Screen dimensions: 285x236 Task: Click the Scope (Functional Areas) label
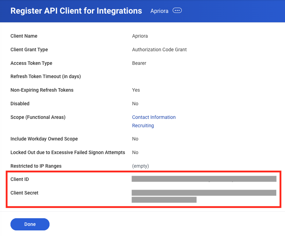(38, 117)
